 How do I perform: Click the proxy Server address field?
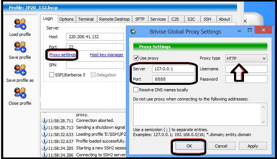(x=173, y=69)
